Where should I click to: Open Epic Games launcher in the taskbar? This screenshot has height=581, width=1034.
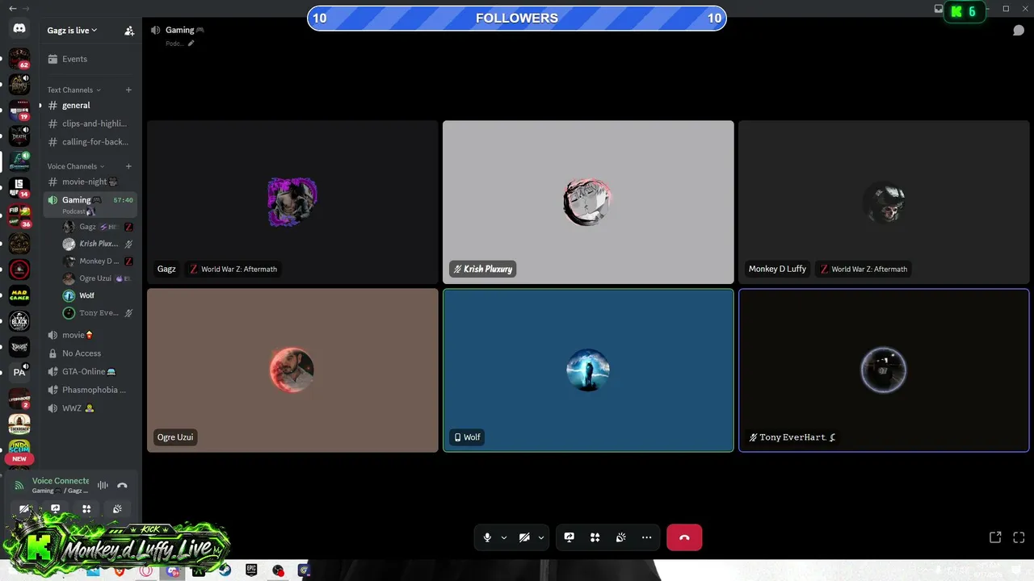[251, 571]
